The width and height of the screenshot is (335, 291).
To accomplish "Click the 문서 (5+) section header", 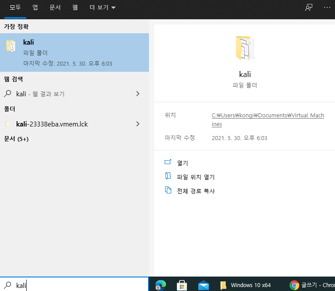I will (16, 139).
